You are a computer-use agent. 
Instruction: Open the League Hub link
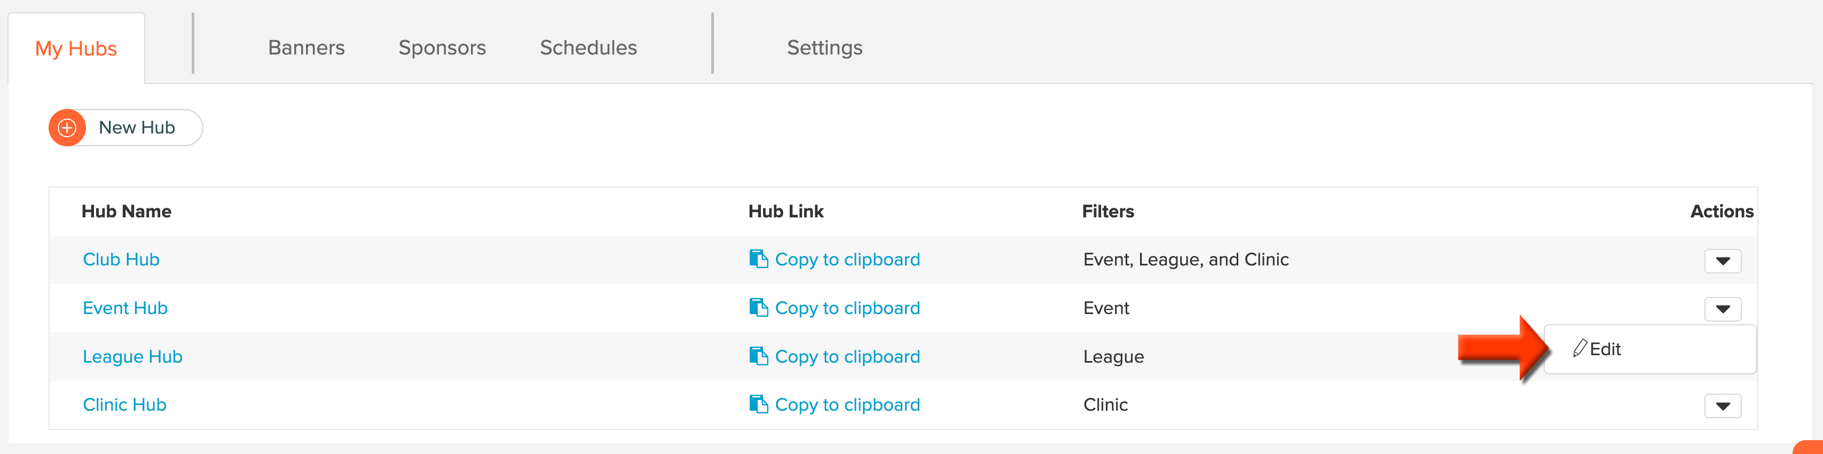[132, 356]
